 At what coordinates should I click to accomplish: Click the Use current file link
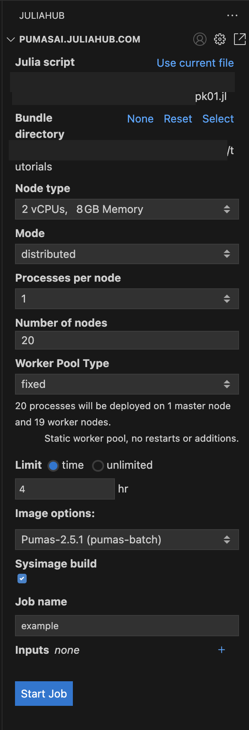pos(195,63)
